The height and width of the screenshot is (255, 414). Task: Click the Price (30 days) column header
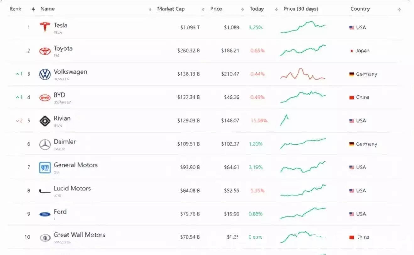pos(301,9)
